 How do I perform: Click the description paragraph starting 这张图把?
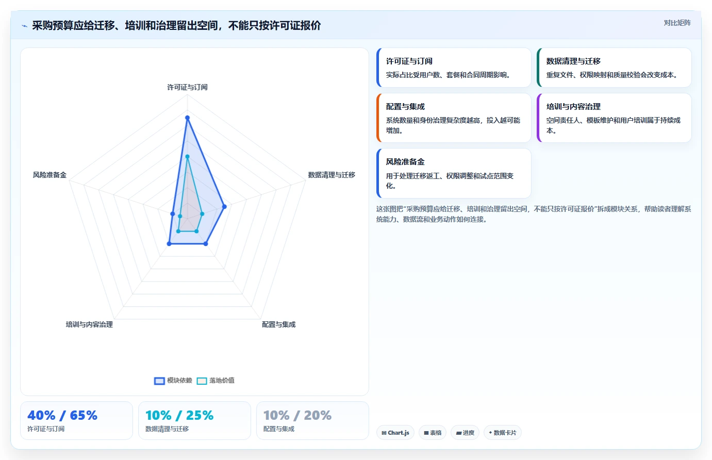tap(534, 214)
